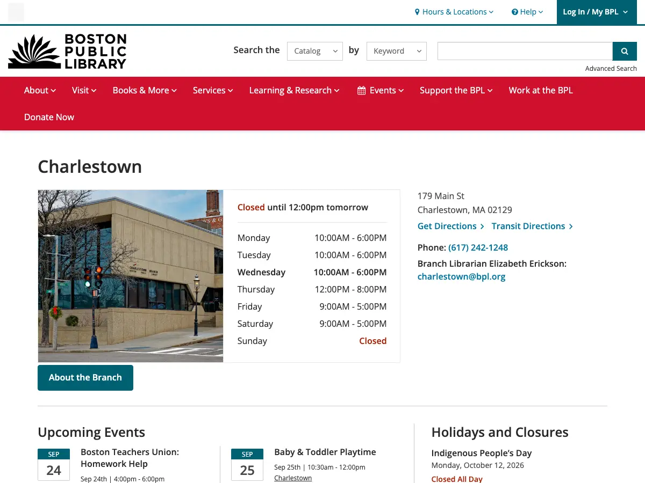The image size is (645, 483).
Task: Open the Transit Directions link
Action: click(532, 226)
